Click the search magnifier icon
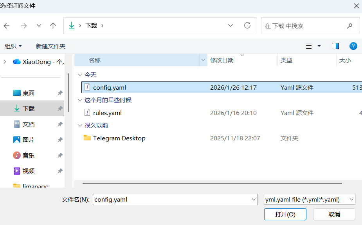 pyautogui.click(x=349, y=26)
